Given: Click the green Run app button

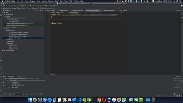Looking at the screenshot, I should click(x=28, y=6).
